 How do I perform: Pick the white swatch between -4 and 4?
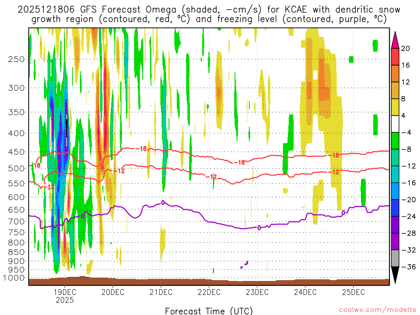click(x=395, y=124)
